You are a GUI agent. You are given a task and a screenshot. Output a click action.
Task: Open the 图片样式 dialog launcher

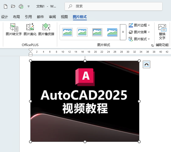(152, 46)
